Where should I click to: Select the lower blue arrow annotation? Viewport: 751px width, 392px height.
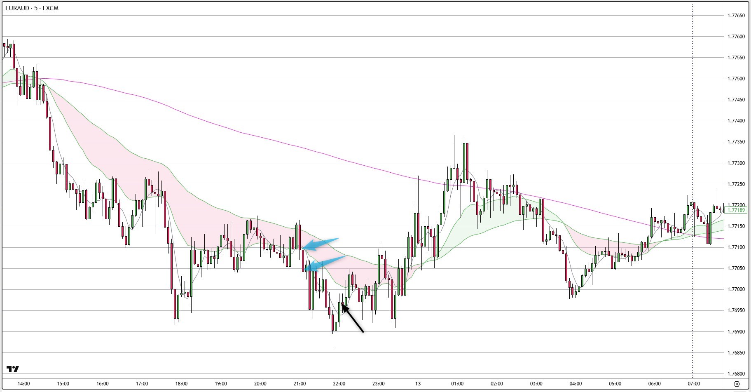[328, 262]
